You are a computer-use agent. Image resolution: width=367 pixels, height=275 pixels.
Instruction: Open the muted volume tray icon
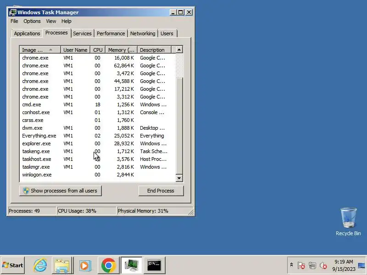click(x=323, y=265)
